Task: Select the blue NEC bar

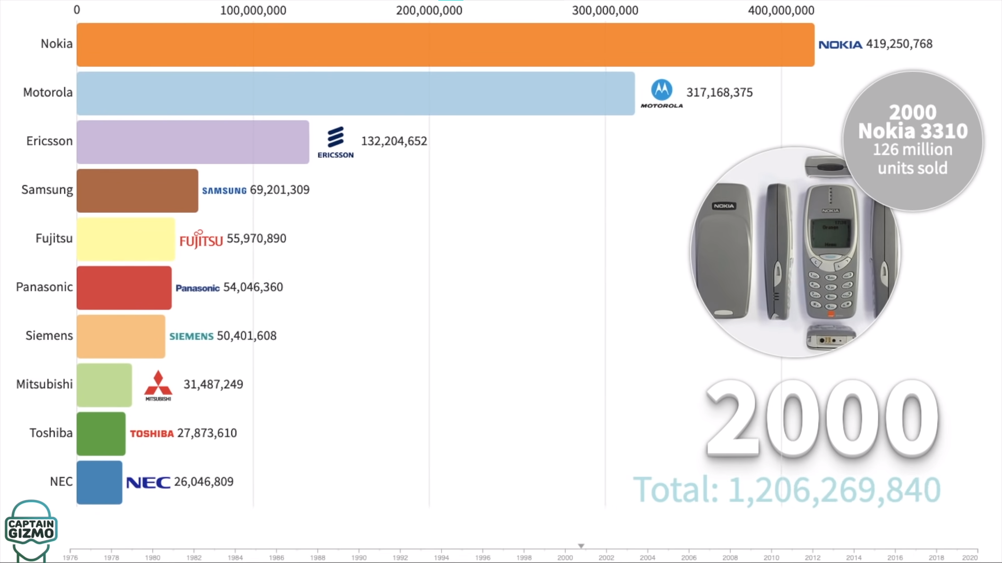Action: click(x=100, y=482)
